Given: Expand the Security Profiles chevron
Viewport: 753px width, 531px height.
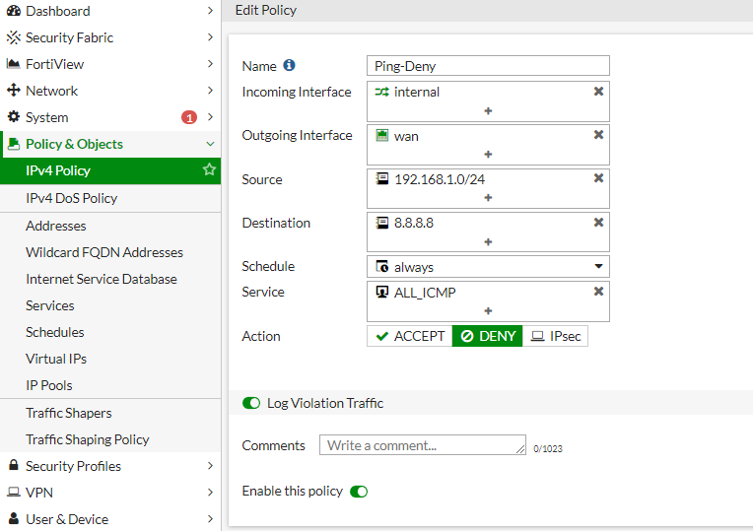Looking at the screenshot, I should click(210, 465).
